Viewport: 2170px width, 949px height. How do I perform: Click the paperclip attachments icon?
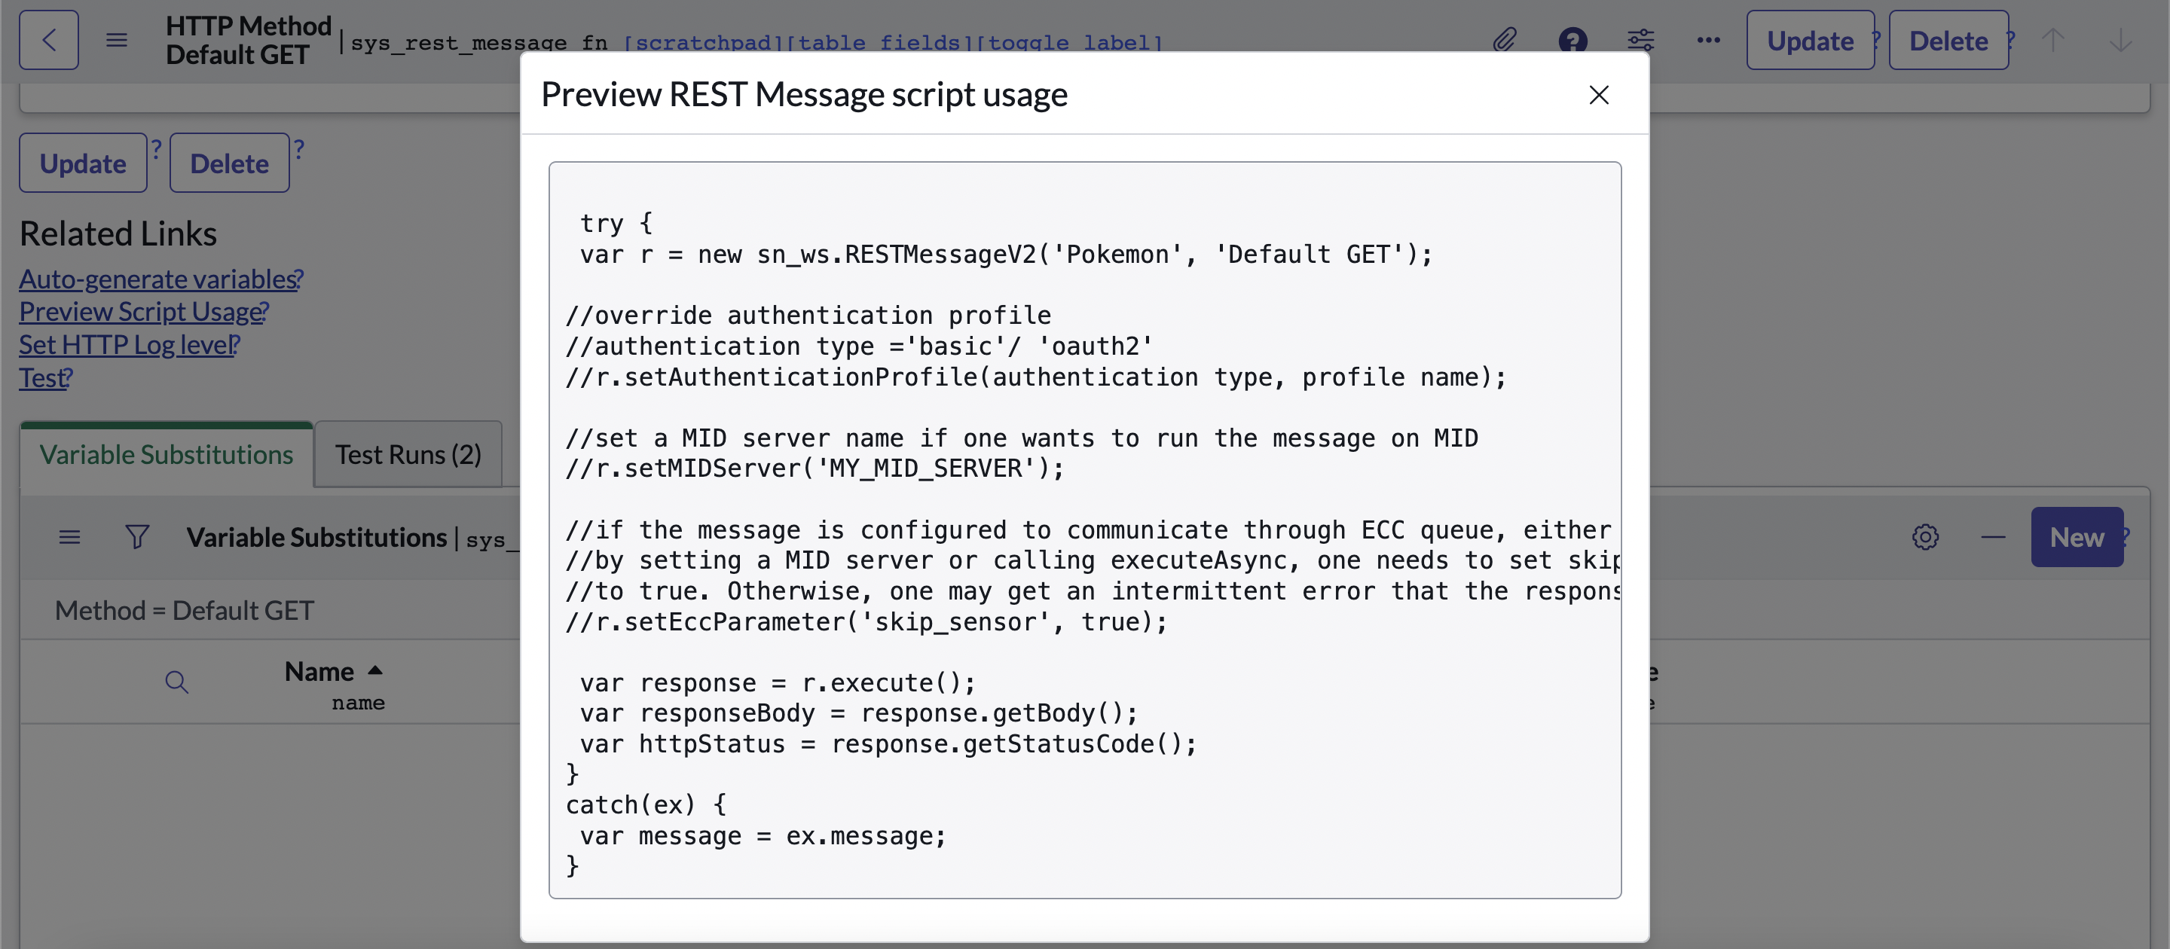tap(1505, 40)
